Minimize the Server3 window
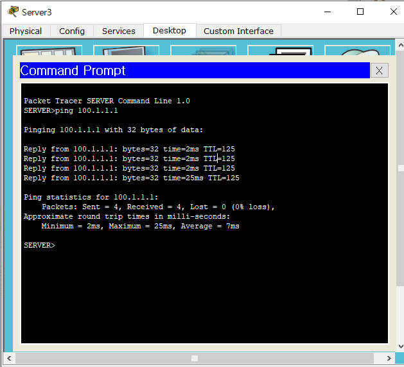 [328, 12]
